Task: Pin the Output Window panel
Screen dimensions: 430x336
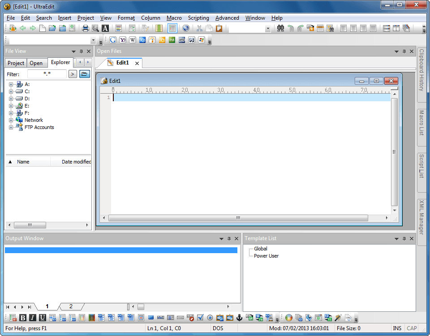Action: tap(229, 239)
